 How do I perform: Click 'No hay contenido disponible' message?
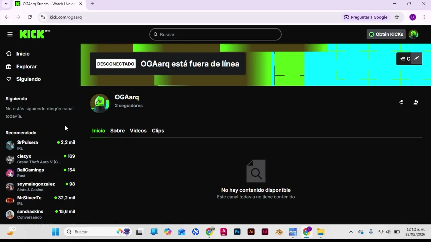[x=256, y=190]
